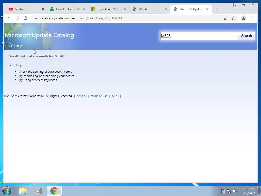Click the "Search tips:" heading
The width and height of the screenshot is (261, 196).
[x=16, y=65]
